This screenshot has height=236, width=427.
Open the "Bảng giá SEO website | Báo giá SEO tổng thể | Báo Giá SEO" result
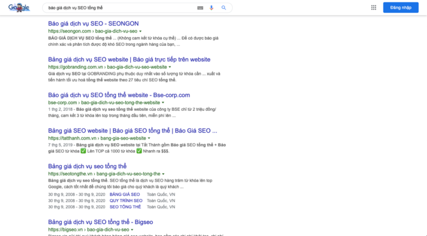(x=132, y=131)
